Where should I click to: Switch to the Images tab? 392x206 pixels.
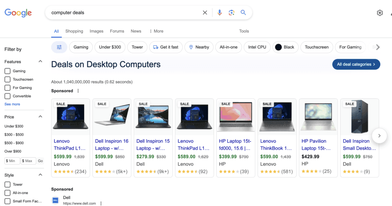click(x=96, y=31)
